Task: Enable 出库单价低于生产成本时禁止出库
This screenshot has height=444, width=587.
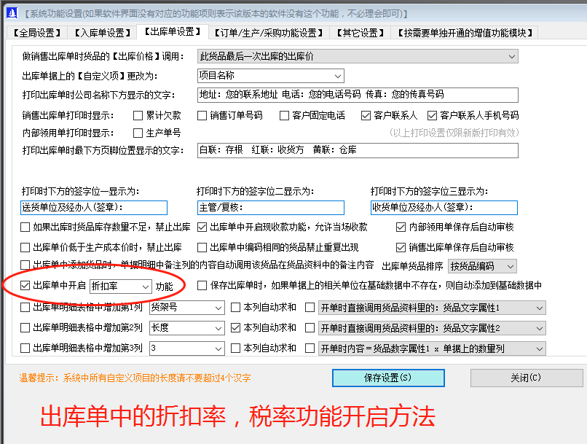Action: [22, 246]
